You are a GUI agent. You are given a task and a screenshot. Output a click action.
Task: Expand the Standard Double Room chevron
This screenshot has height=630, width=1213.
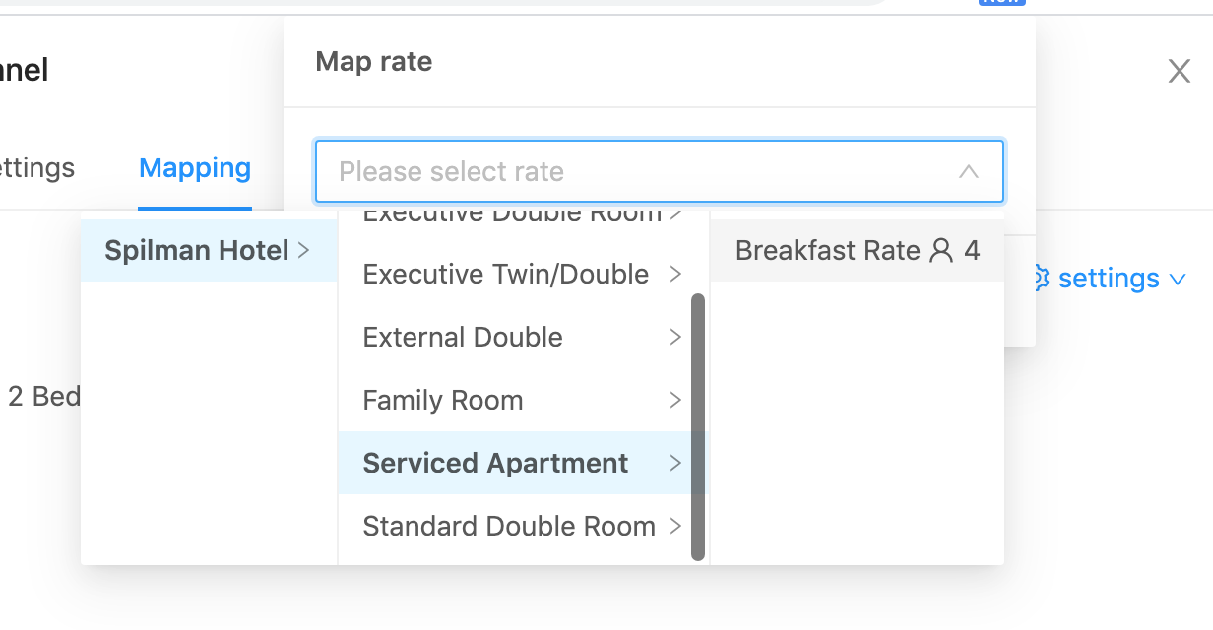click(x=675, y=526)
